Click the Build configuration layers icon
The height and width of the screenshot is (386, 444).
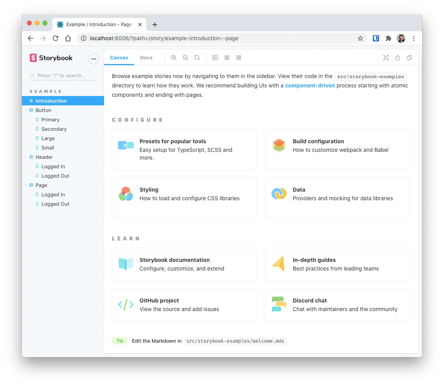pyautogui.click(x=279, y=145)
